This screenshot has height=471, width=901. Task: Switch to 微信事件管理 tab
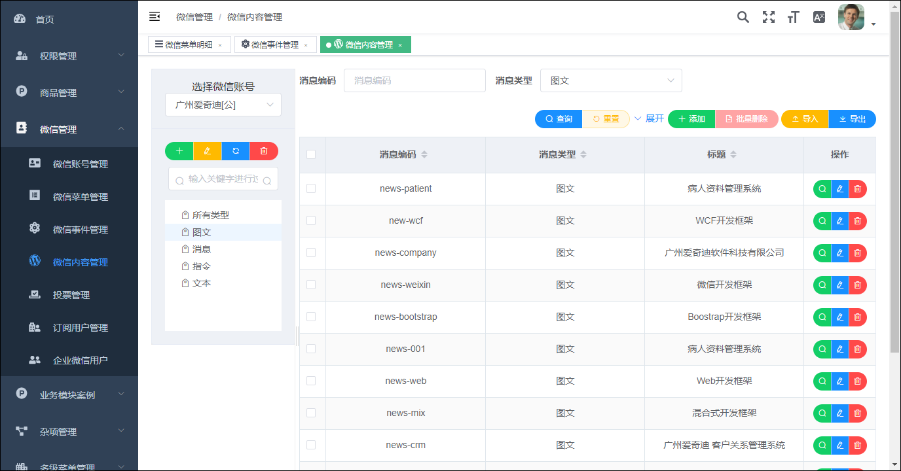(275, 44)
